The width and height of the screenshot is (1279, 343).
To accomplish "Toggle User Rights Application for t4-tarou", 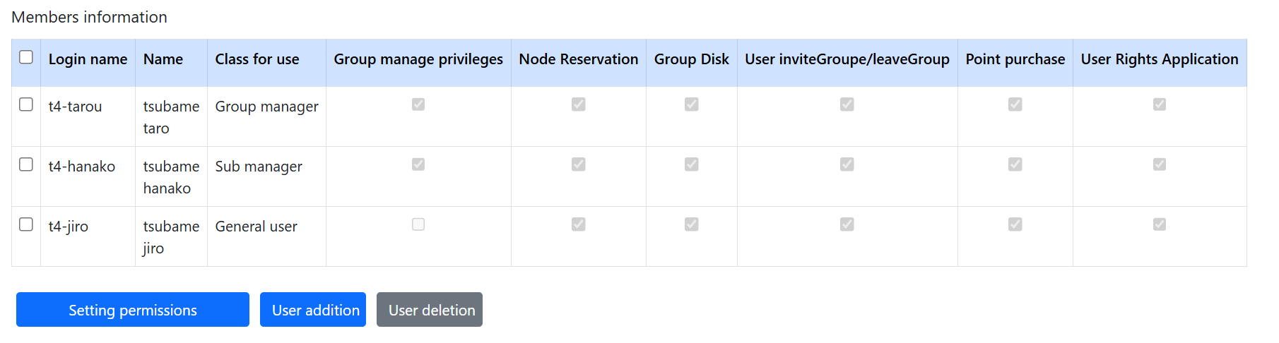I will click(x=1160, y=104).
